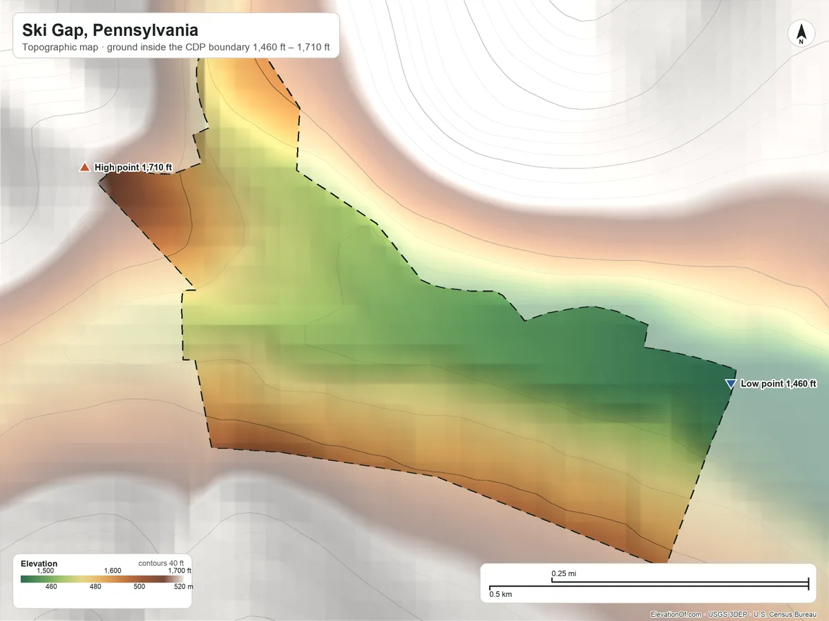Select the 'Ski Gap, Pennsylvania' title
Screen dimensions: 829x621
pos(110,30)
